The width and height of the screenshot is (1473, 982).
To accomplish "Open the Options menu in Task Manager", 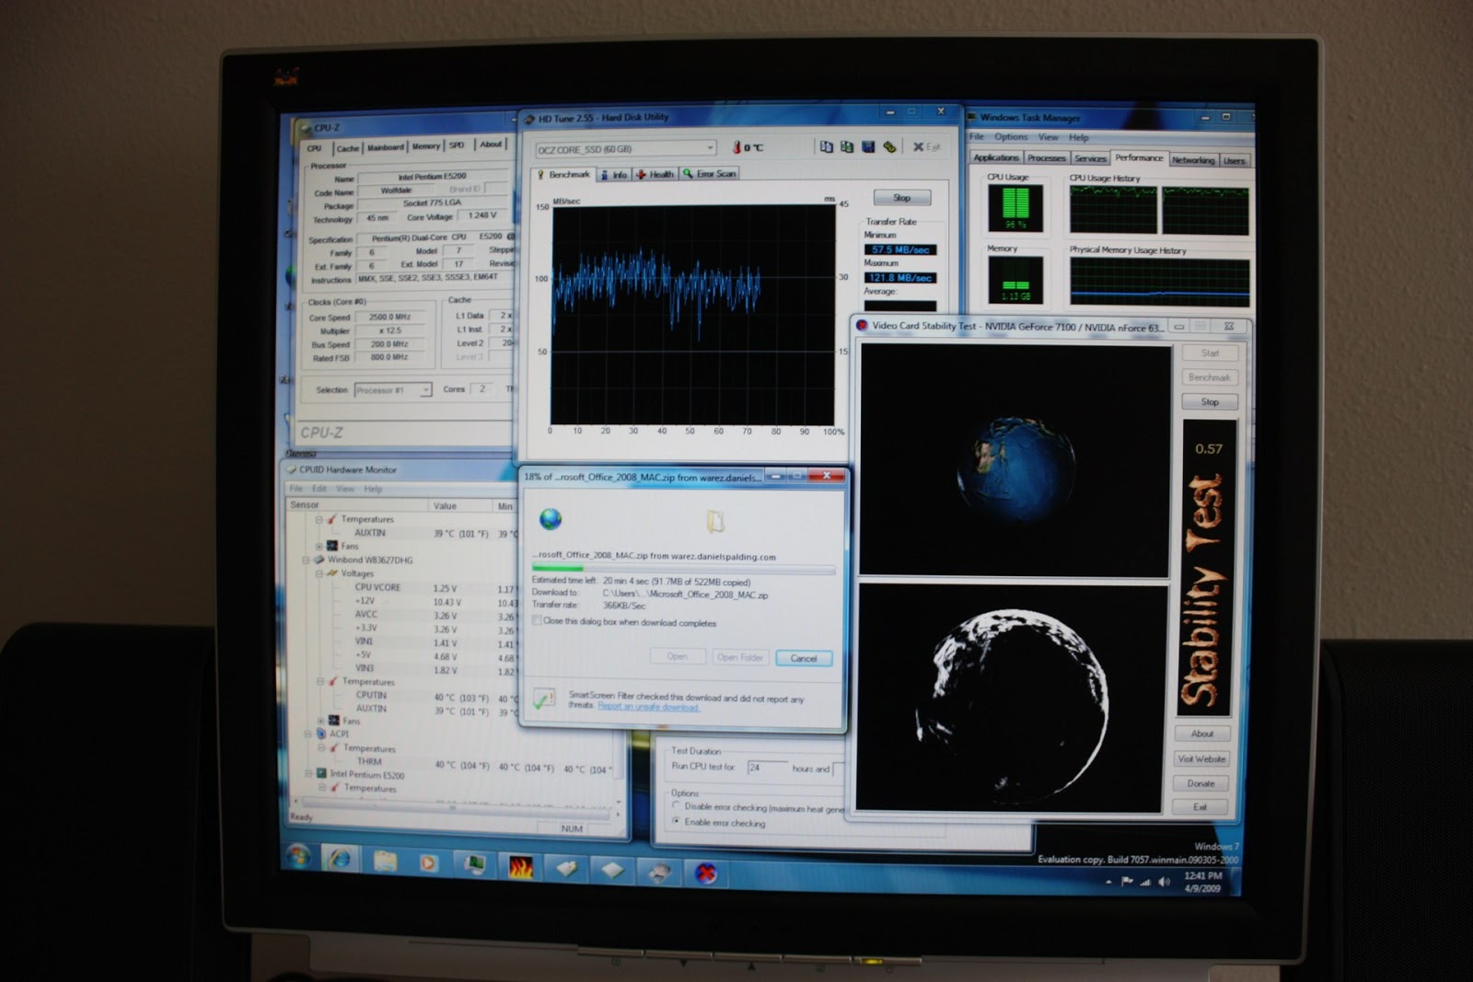I will 1011,137.
